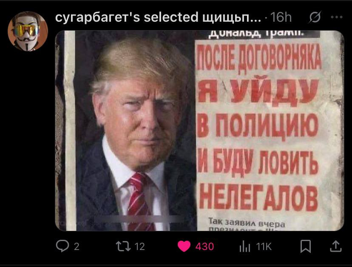Click the repost count 12
The image size is (352, 267).
point(139,247)
